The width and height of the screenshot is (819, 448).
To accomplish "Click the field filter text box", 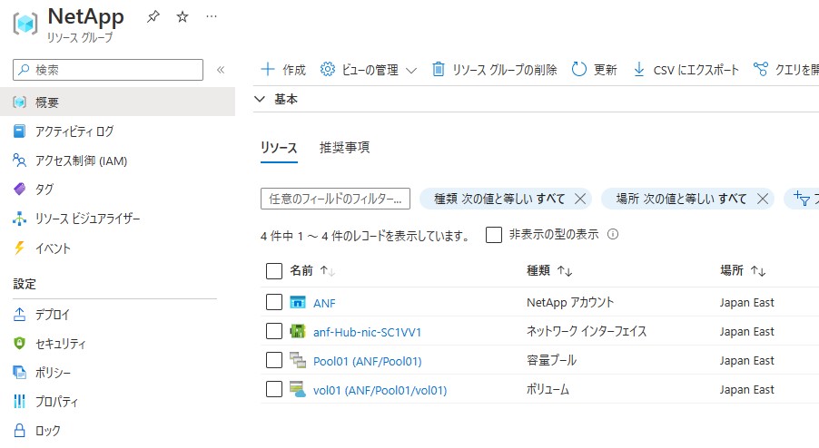I will coord(335,199).
